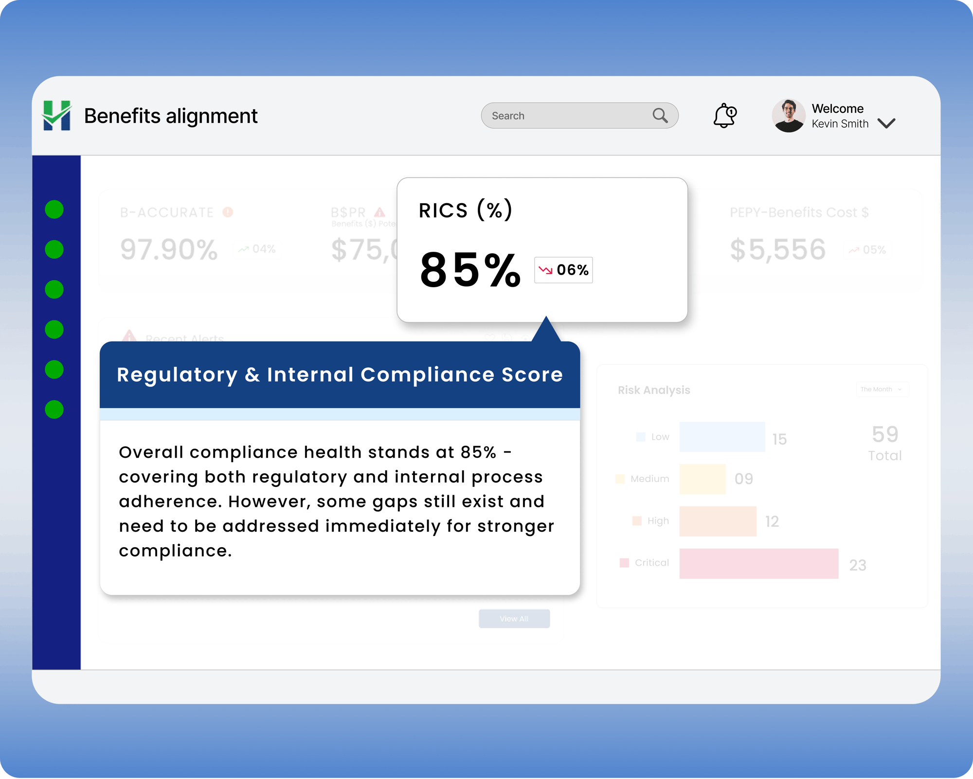Click the alert icon beside Recent Alerts
The width and height of the screenshot is (973, 779).
pyautogui.click(x=129, y=336)
